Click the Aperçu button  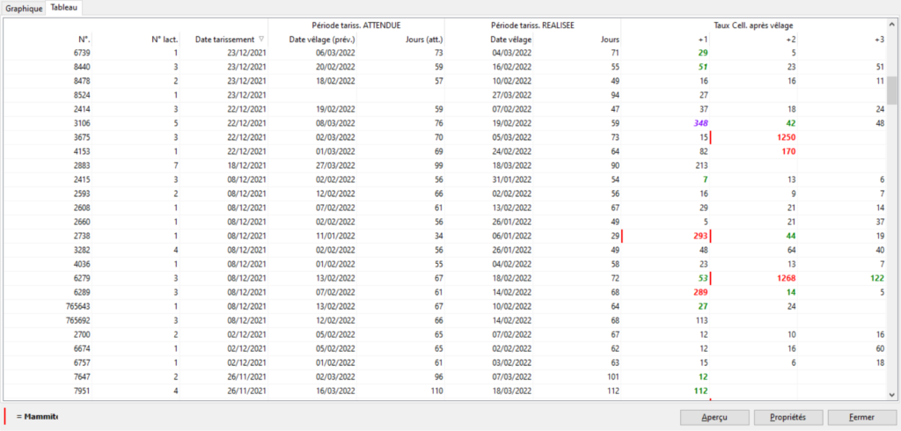[x=710, y=417]
